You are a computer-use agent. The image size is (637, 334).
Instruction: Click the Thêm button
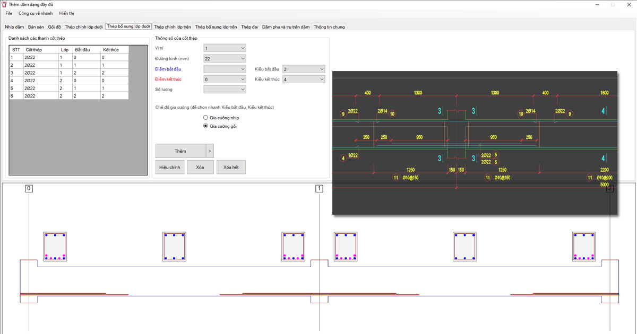pyautogui.click(x=180, y=151)
